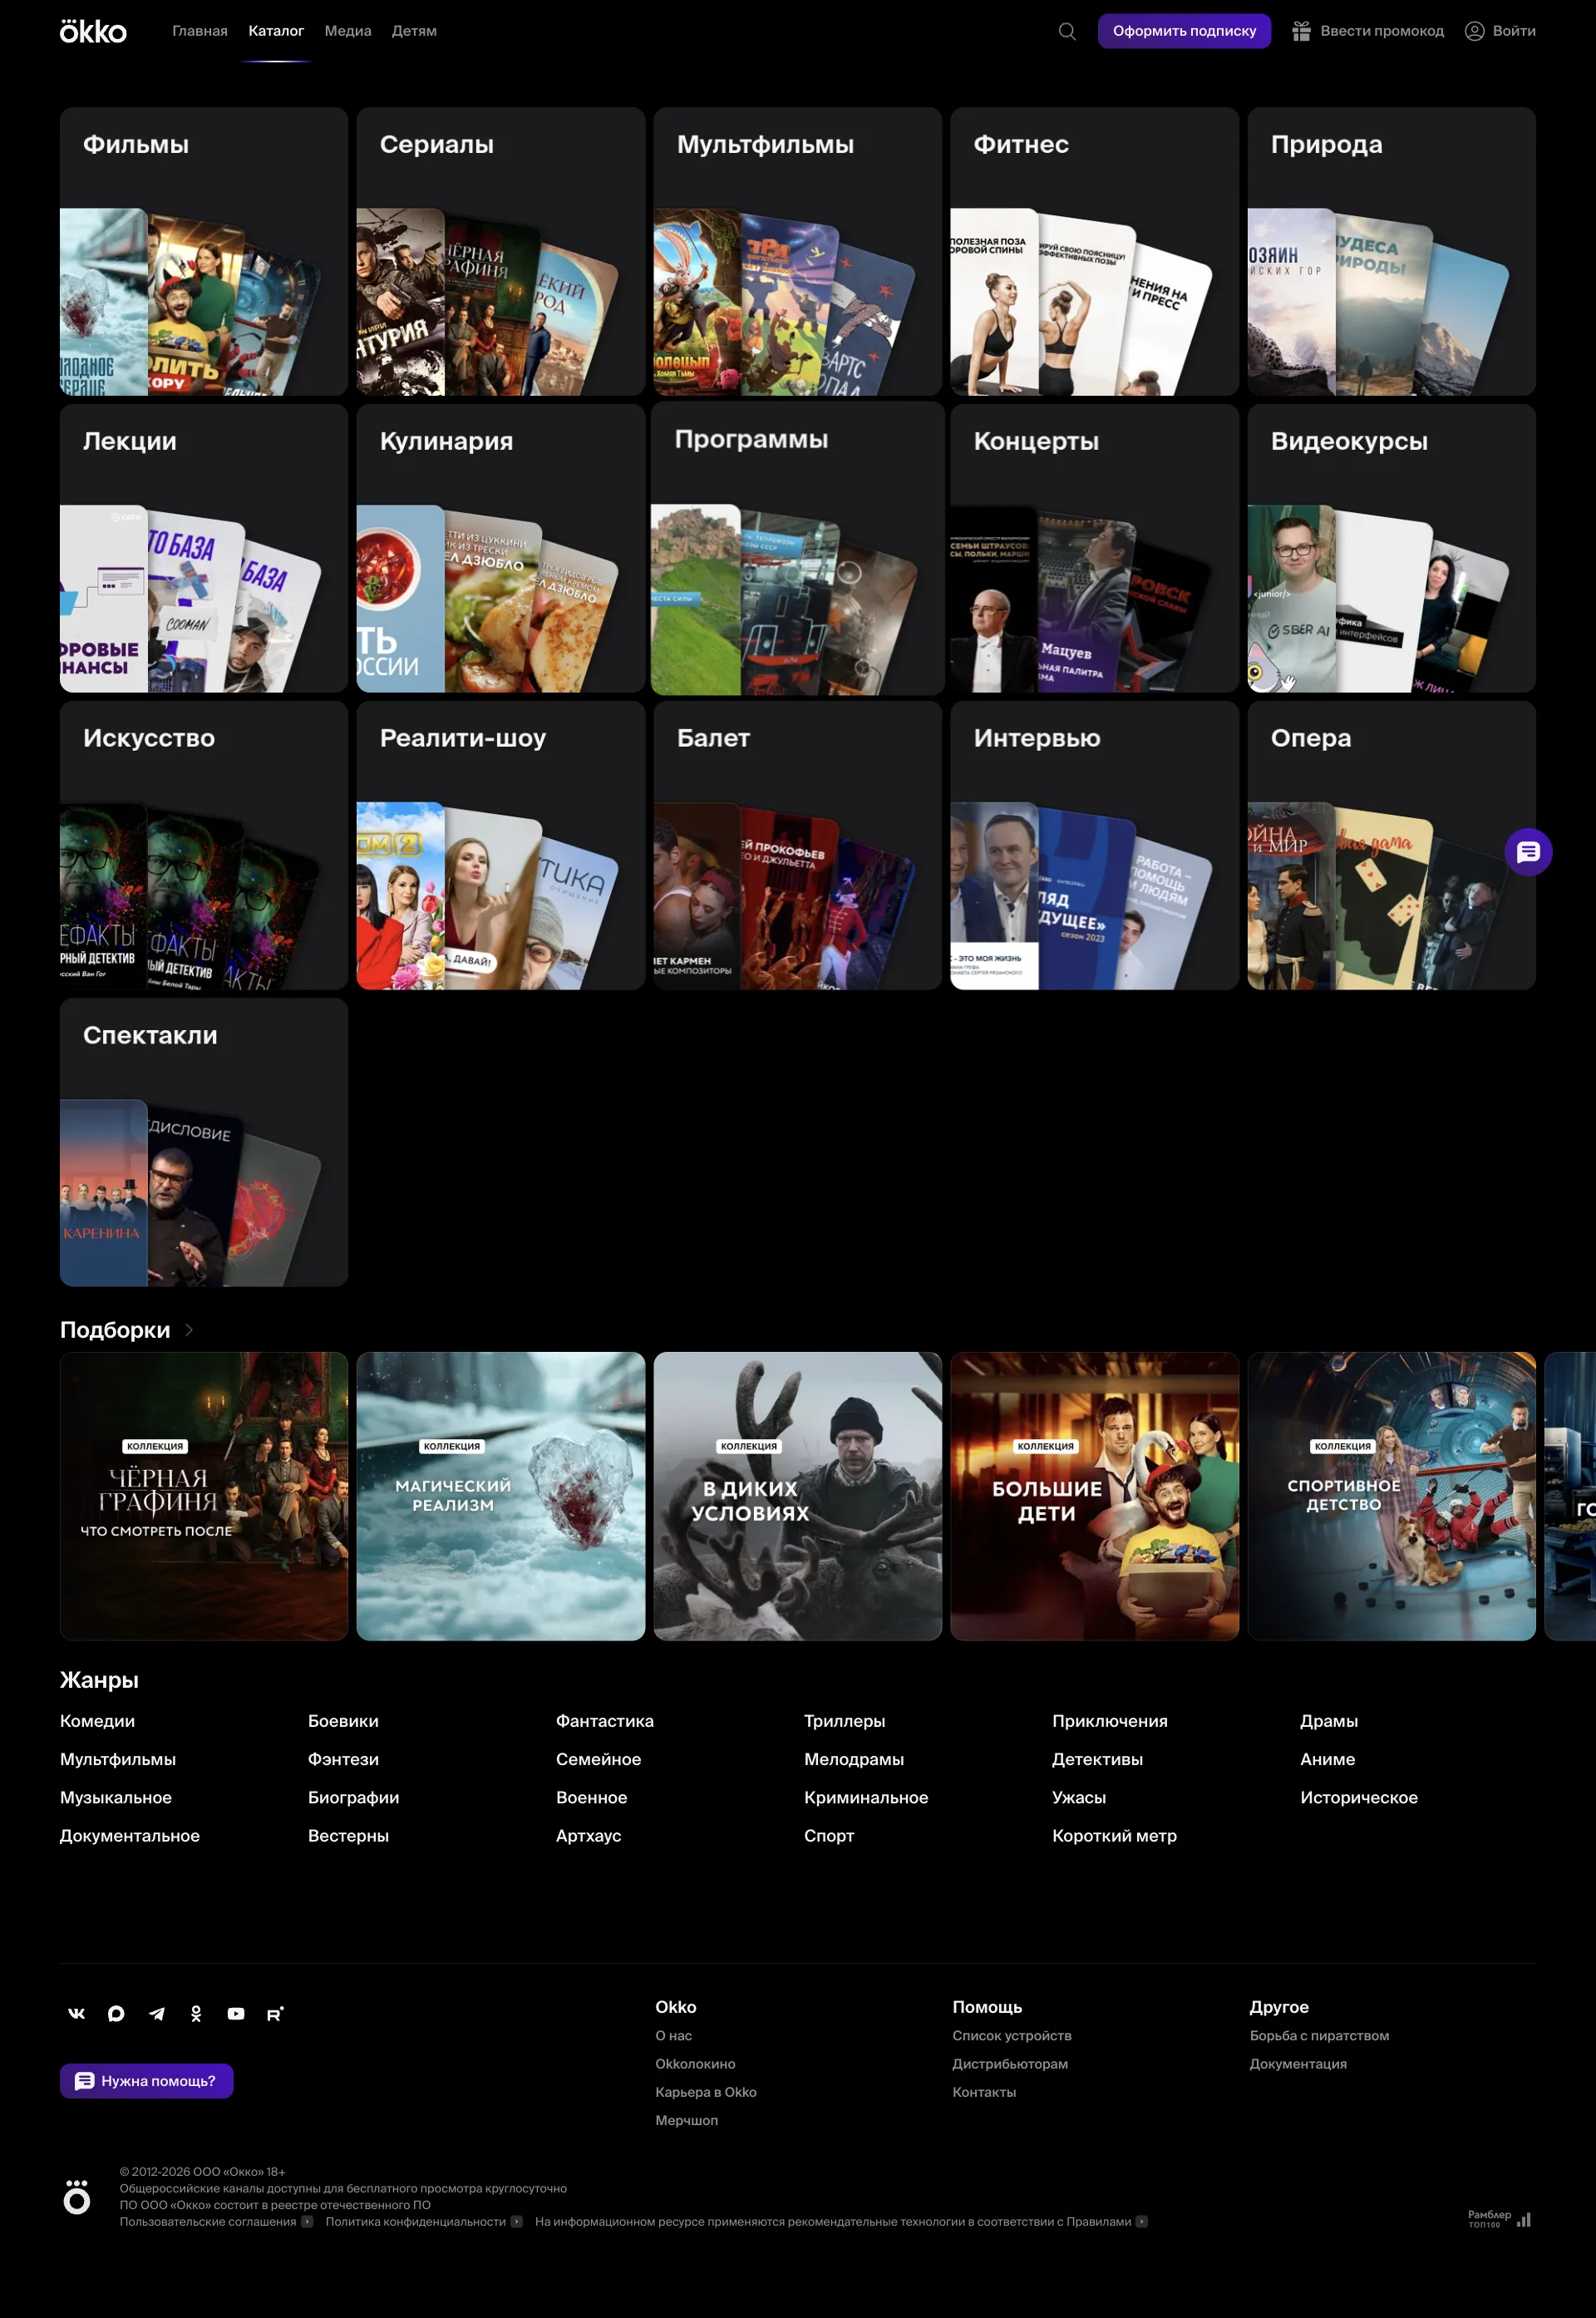Expand Пользовательские соглашения arrow
The image size is (1596, 2318).
coord(307,2221)
